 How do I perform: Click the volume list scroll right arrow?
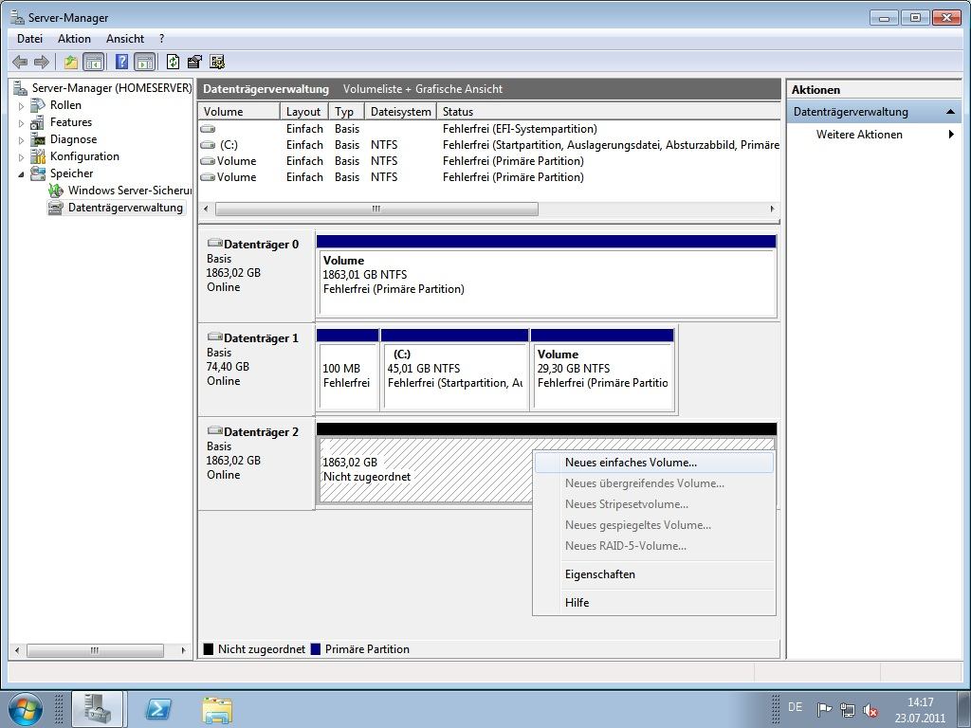(772, 209)
